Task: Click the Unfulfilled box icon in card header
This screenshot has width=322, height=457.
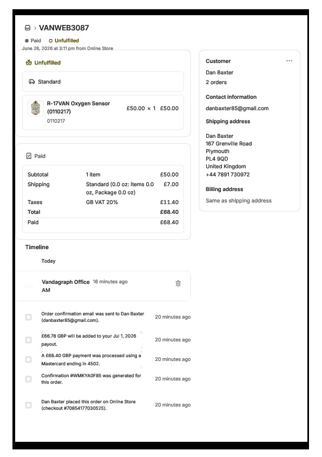Action: (29, 62)
